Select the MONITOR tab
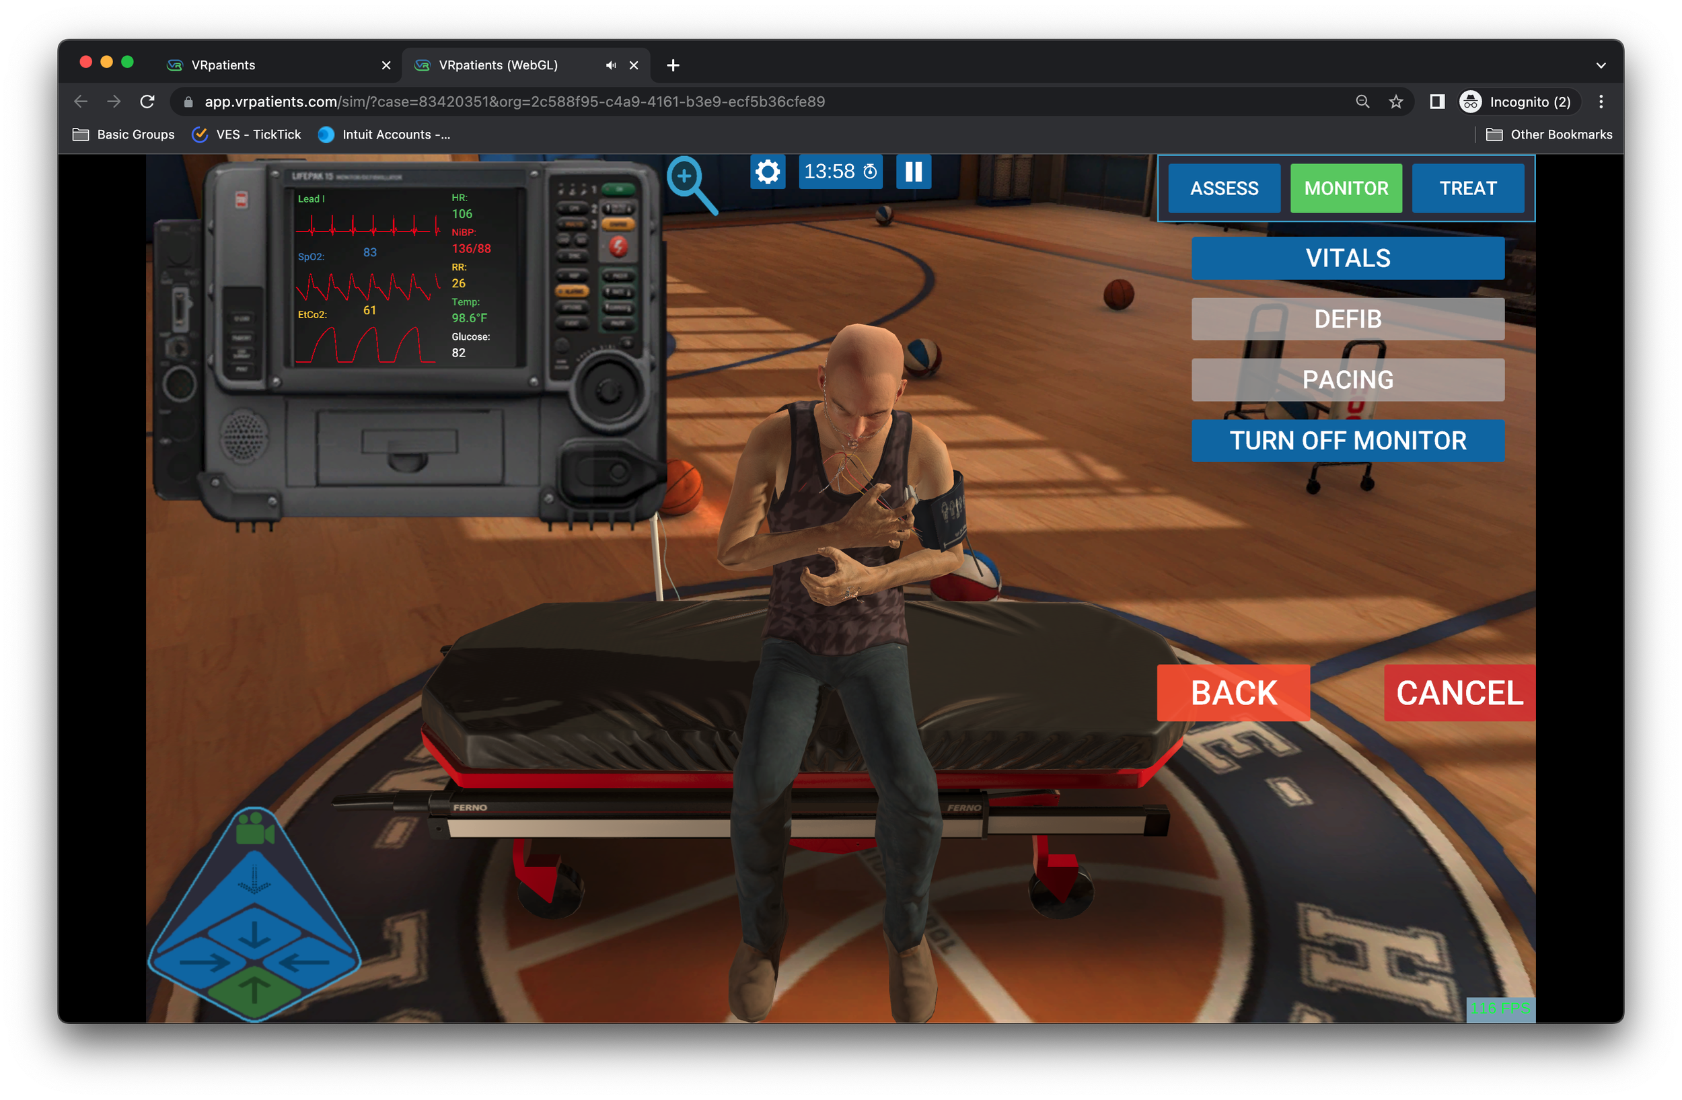 (1346, 188)
